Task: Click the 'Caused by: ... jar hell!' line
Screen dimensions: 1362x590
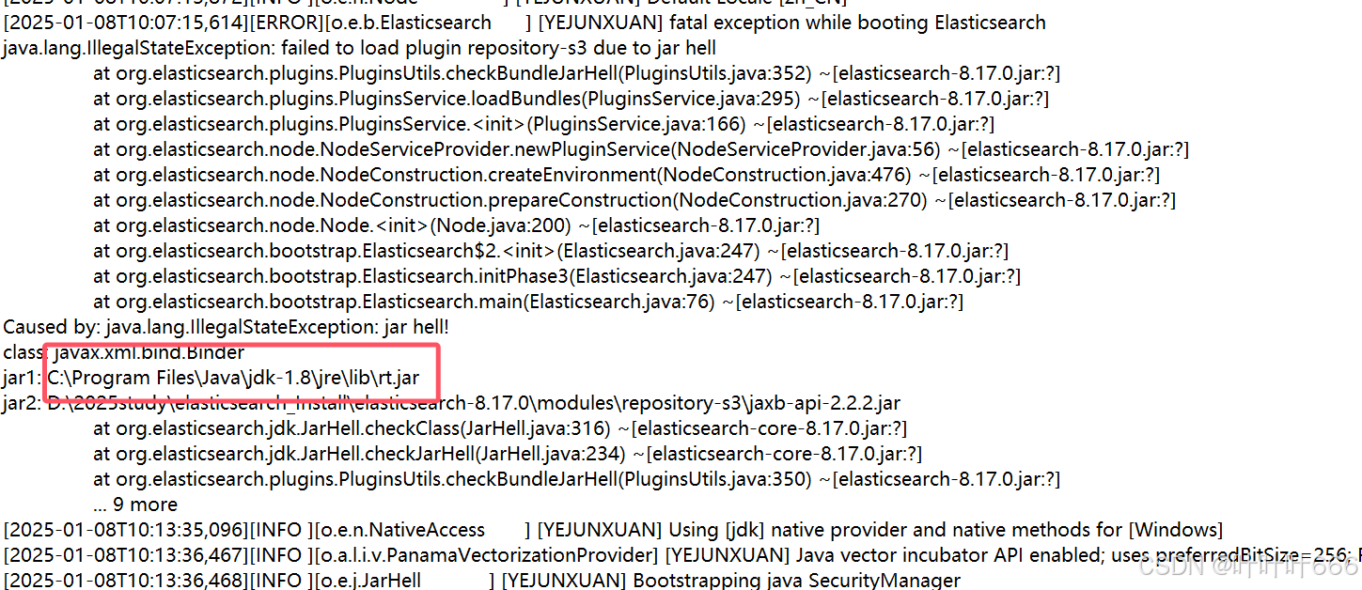Action: (x=227, y=326)
